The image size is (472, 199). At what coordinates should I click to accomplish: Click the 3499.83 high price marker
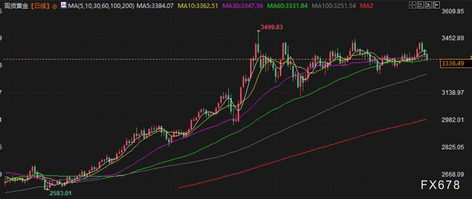(272, 27)
